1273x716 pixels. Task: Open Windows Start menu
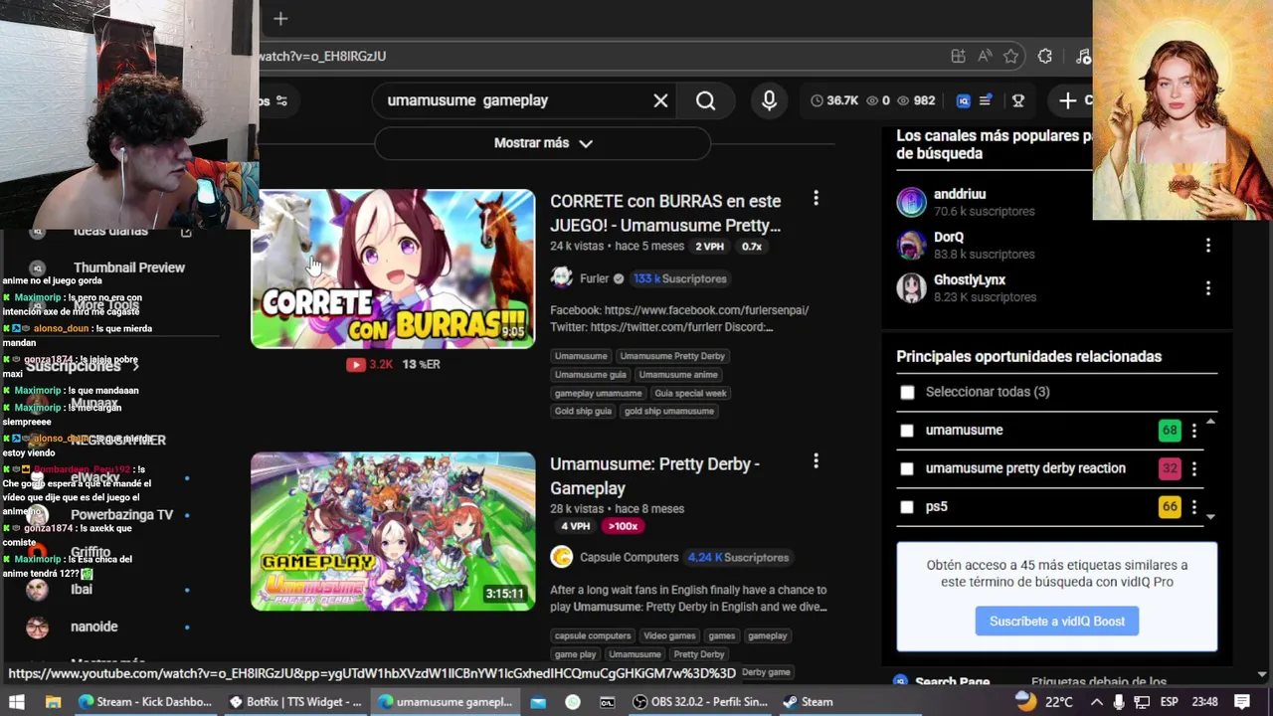[17, 702]
